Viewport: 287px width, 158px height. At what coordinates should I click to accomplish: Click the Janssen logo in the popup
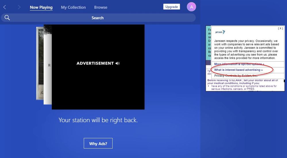pyautogui.click(x=220, y=32)
